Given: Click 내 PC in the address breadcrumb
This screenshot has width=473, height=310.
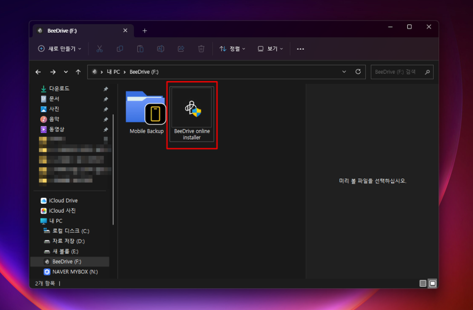Looking at the screenshot, I should coord(114,72).
